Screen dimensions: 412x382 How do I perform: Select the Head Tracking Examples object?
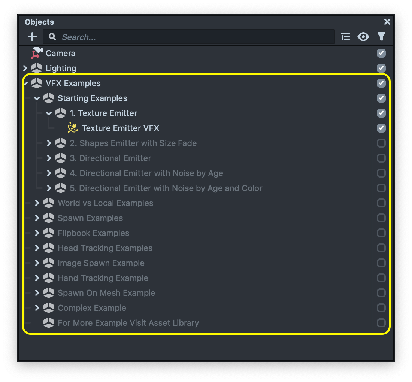pyautogui.click(x=105, y=248)
